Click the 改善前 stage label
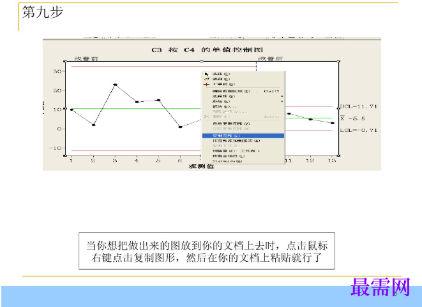This screenshot has width=422, height=307. [x=86, y=59]
